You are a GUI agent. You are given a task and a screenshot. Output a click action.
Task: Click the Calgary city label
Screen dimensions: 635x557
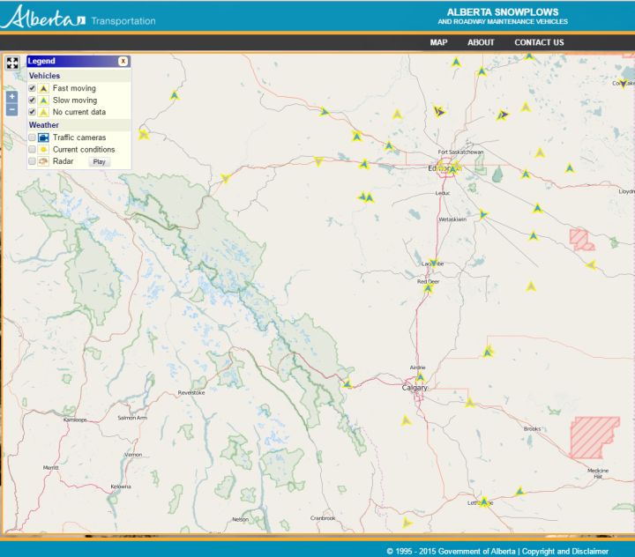coord(415,388)
